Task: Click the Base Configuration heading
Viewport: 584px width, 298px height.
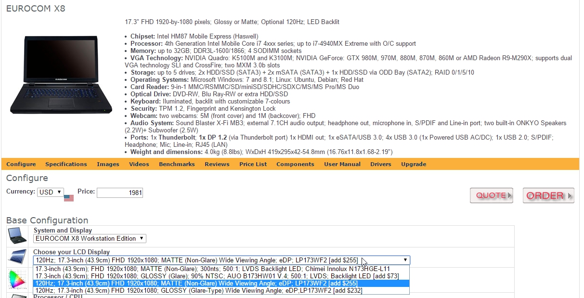Action: 47,220
